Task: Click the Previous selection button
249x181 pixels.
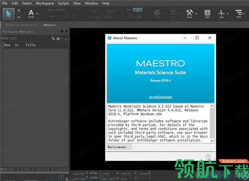Action: click(x=94, y=17)
